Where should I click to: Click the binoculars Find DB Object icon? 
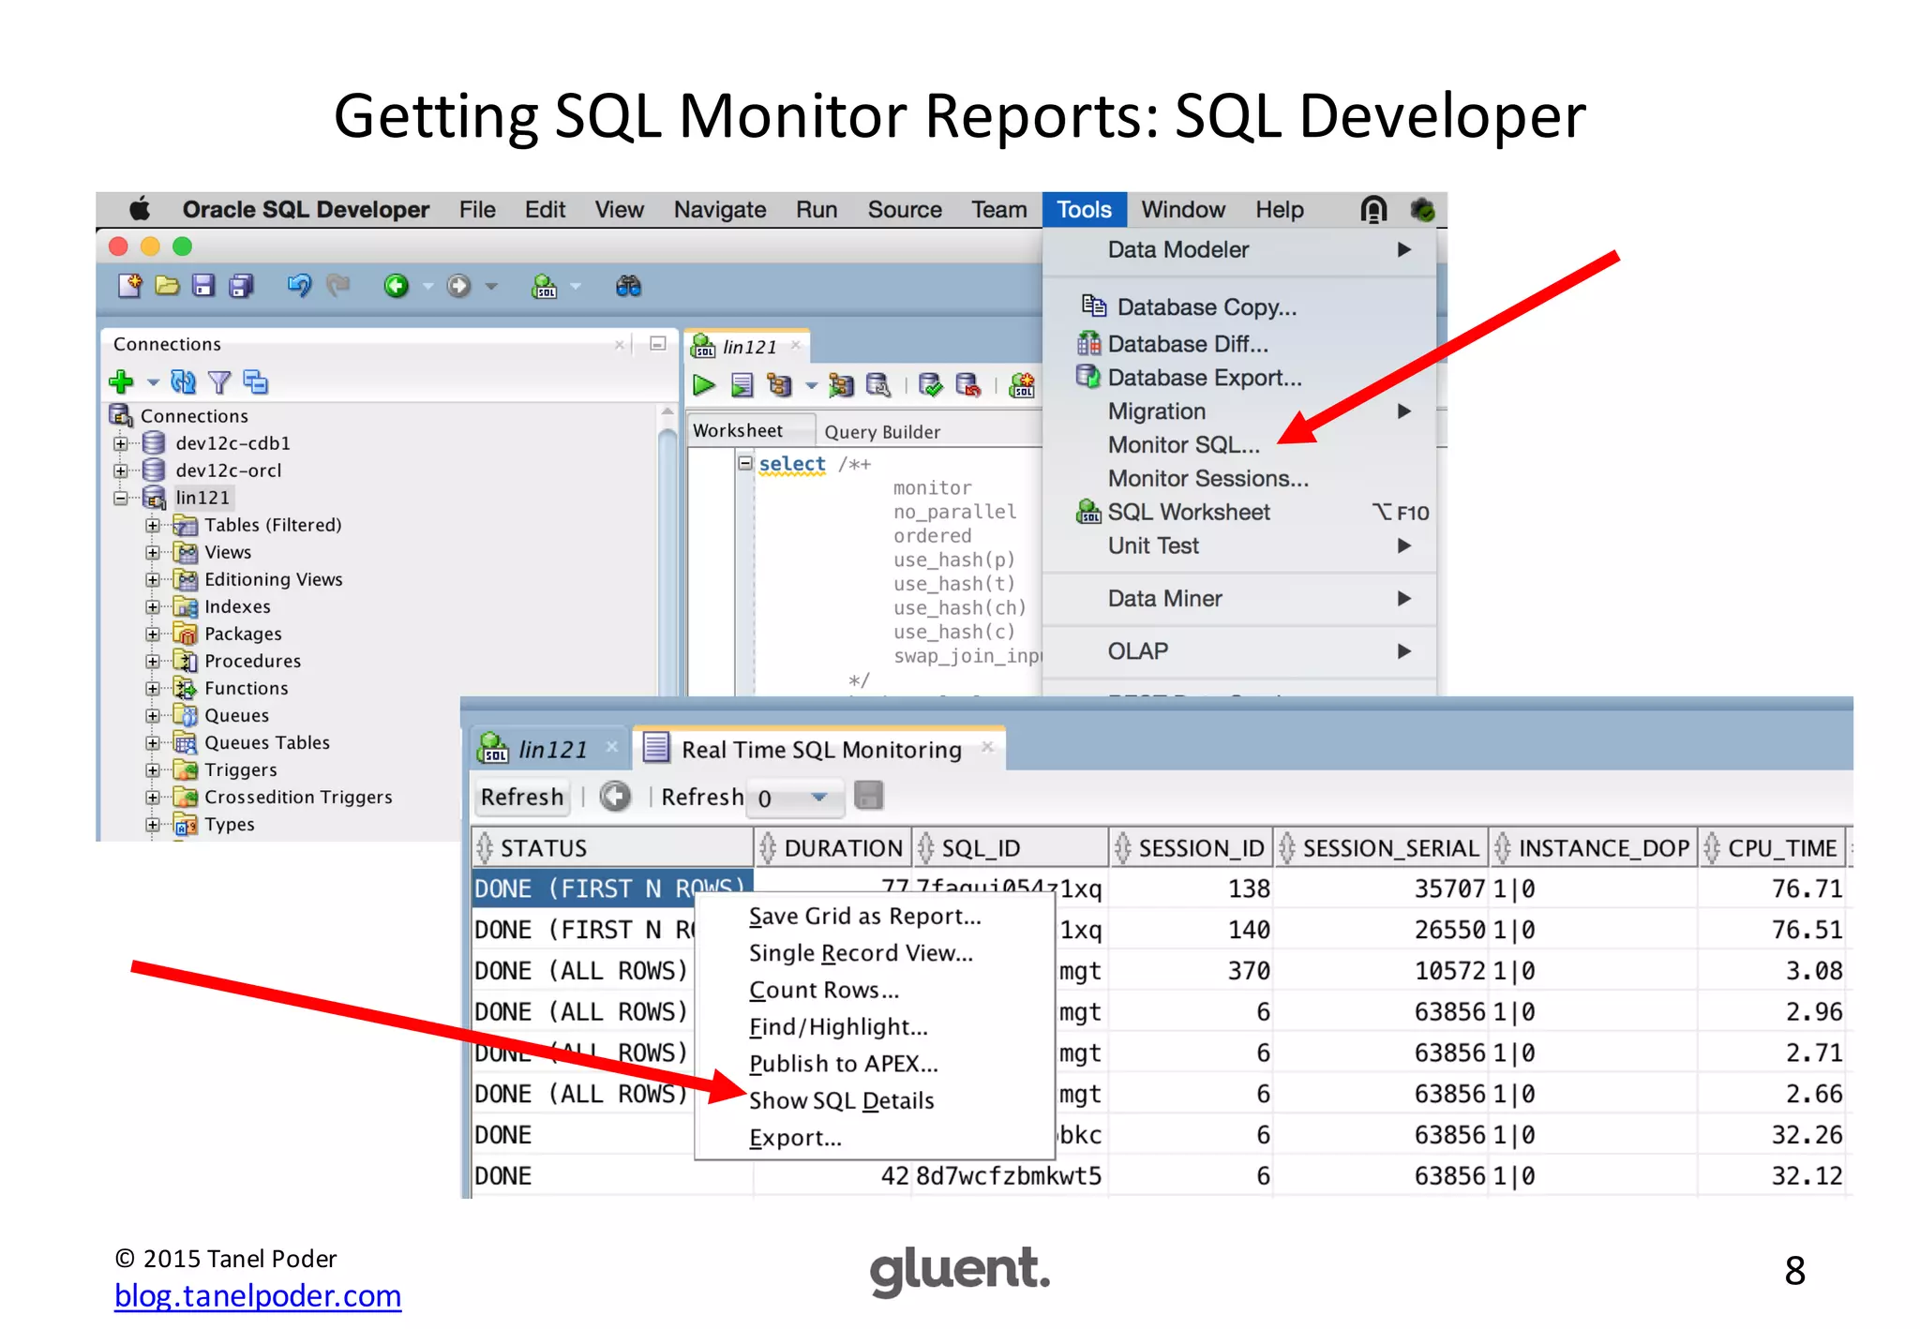pos(628,286)
